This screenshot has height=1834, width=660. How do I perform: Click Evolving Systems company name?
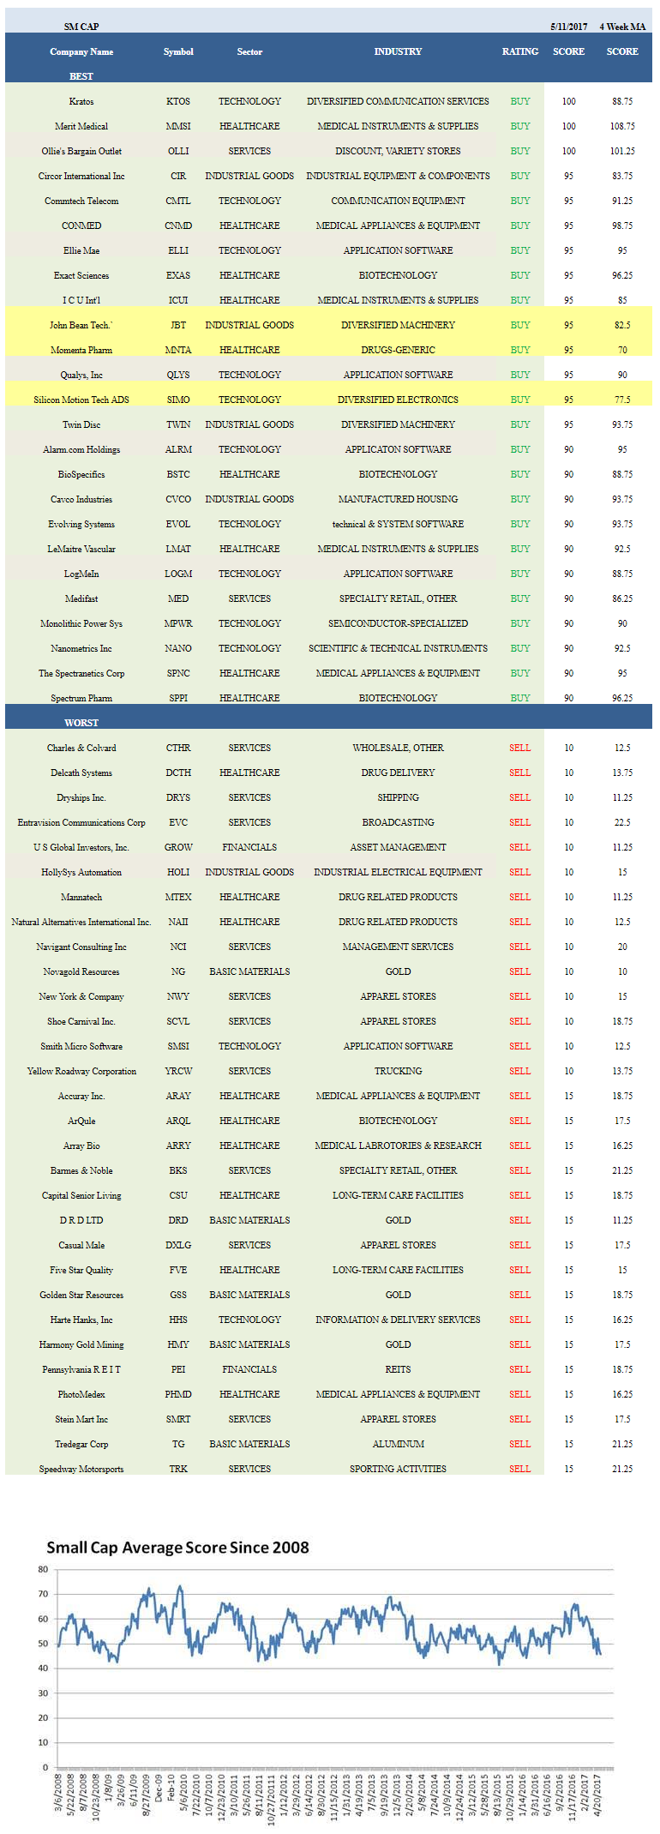click(x=81, y=524)
